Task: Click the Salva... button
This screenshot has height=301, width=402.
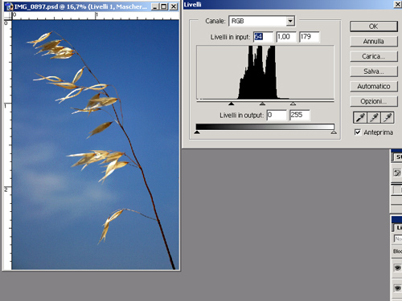Action: (x=374, y=71)
